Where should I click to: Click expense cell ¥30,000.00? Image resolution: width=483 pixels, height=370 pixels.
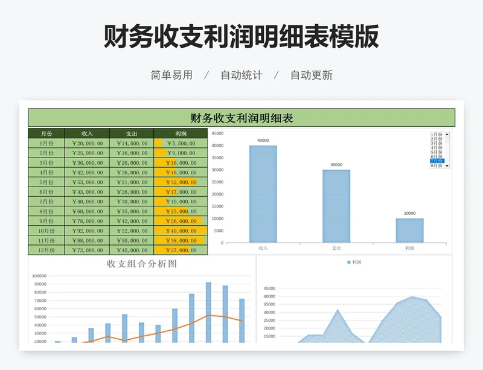click(x=132, y=202)
